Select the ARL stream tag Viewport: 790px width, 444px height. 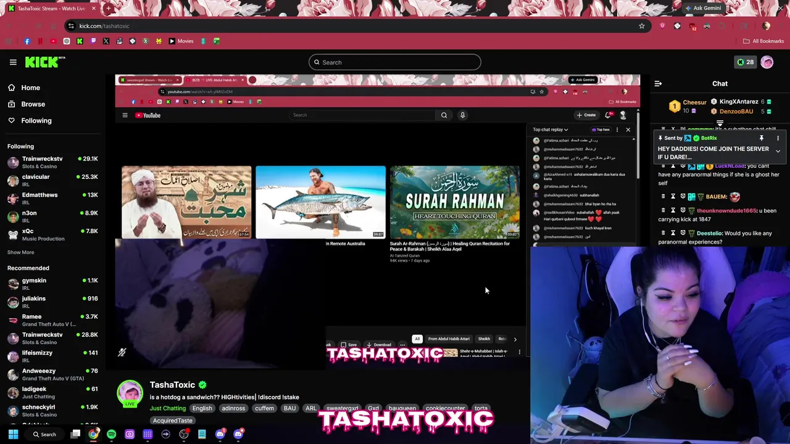click(x=311, y=408)
